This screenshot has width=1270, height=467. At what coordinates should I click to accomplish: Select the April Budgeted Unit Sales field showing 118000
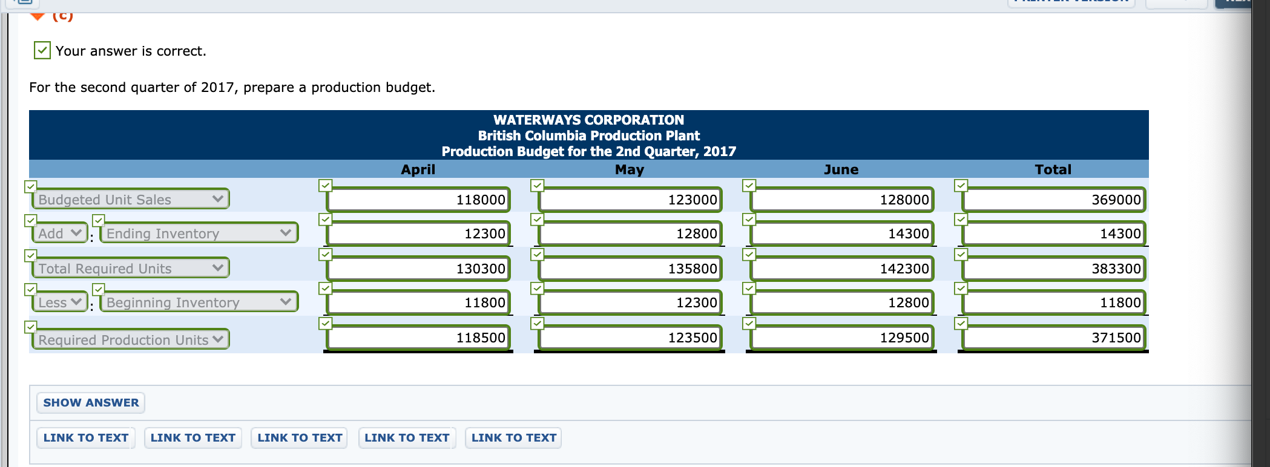[x=418, y=200]
